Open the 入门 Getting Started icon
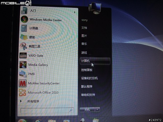The image size is (163, 122). pos(24,11)
